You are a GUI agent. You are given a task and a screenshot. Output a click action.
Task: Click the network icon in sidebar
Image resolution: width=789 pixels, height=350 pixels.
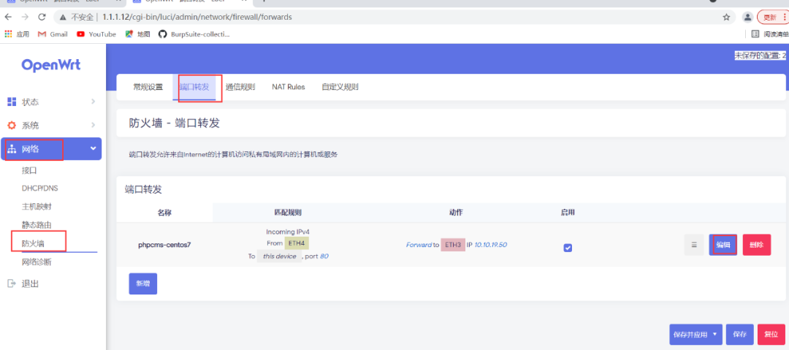point(12,149)
